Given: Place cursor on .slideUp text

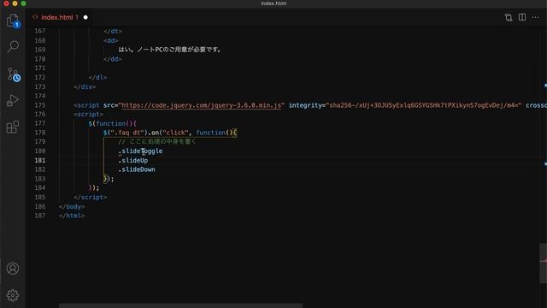Looking at the screenshot, I should pos(133,160).
